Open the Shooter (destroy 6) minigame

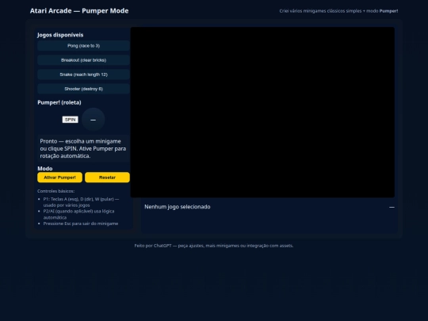tap(83, 89)
